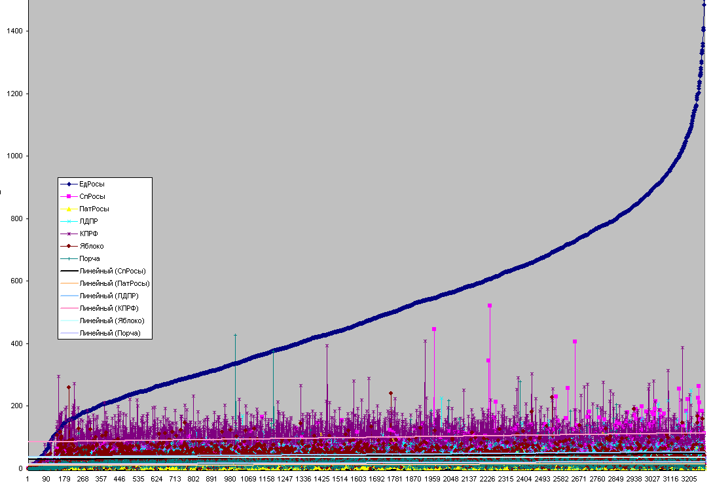The image size is (711, 488).
Task: Click the ЛДПР cyan cross legend marker
Action: coord(69,221)
